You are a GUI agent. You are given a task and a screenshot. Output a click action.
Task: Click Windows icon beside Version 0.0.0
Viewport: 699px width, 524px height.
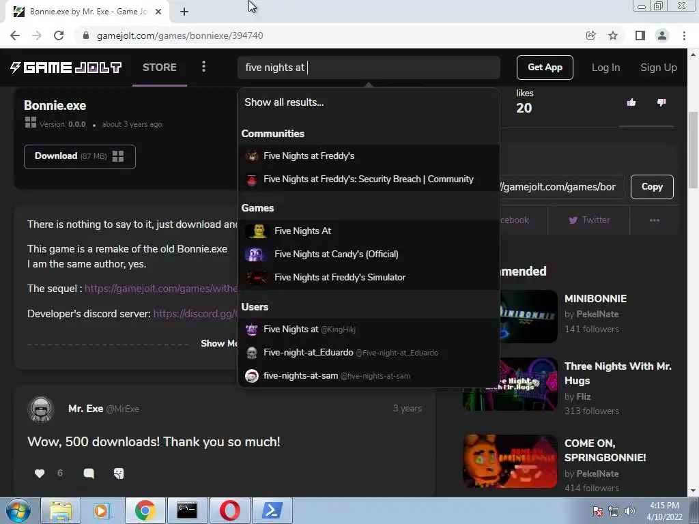pyautogui.click(x=30, y=122)
